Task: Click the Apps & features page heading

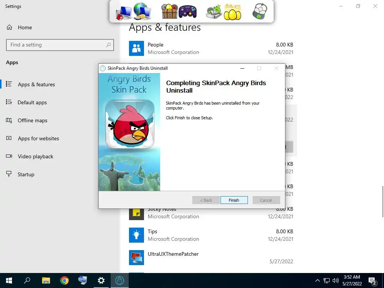Action: 165,27
